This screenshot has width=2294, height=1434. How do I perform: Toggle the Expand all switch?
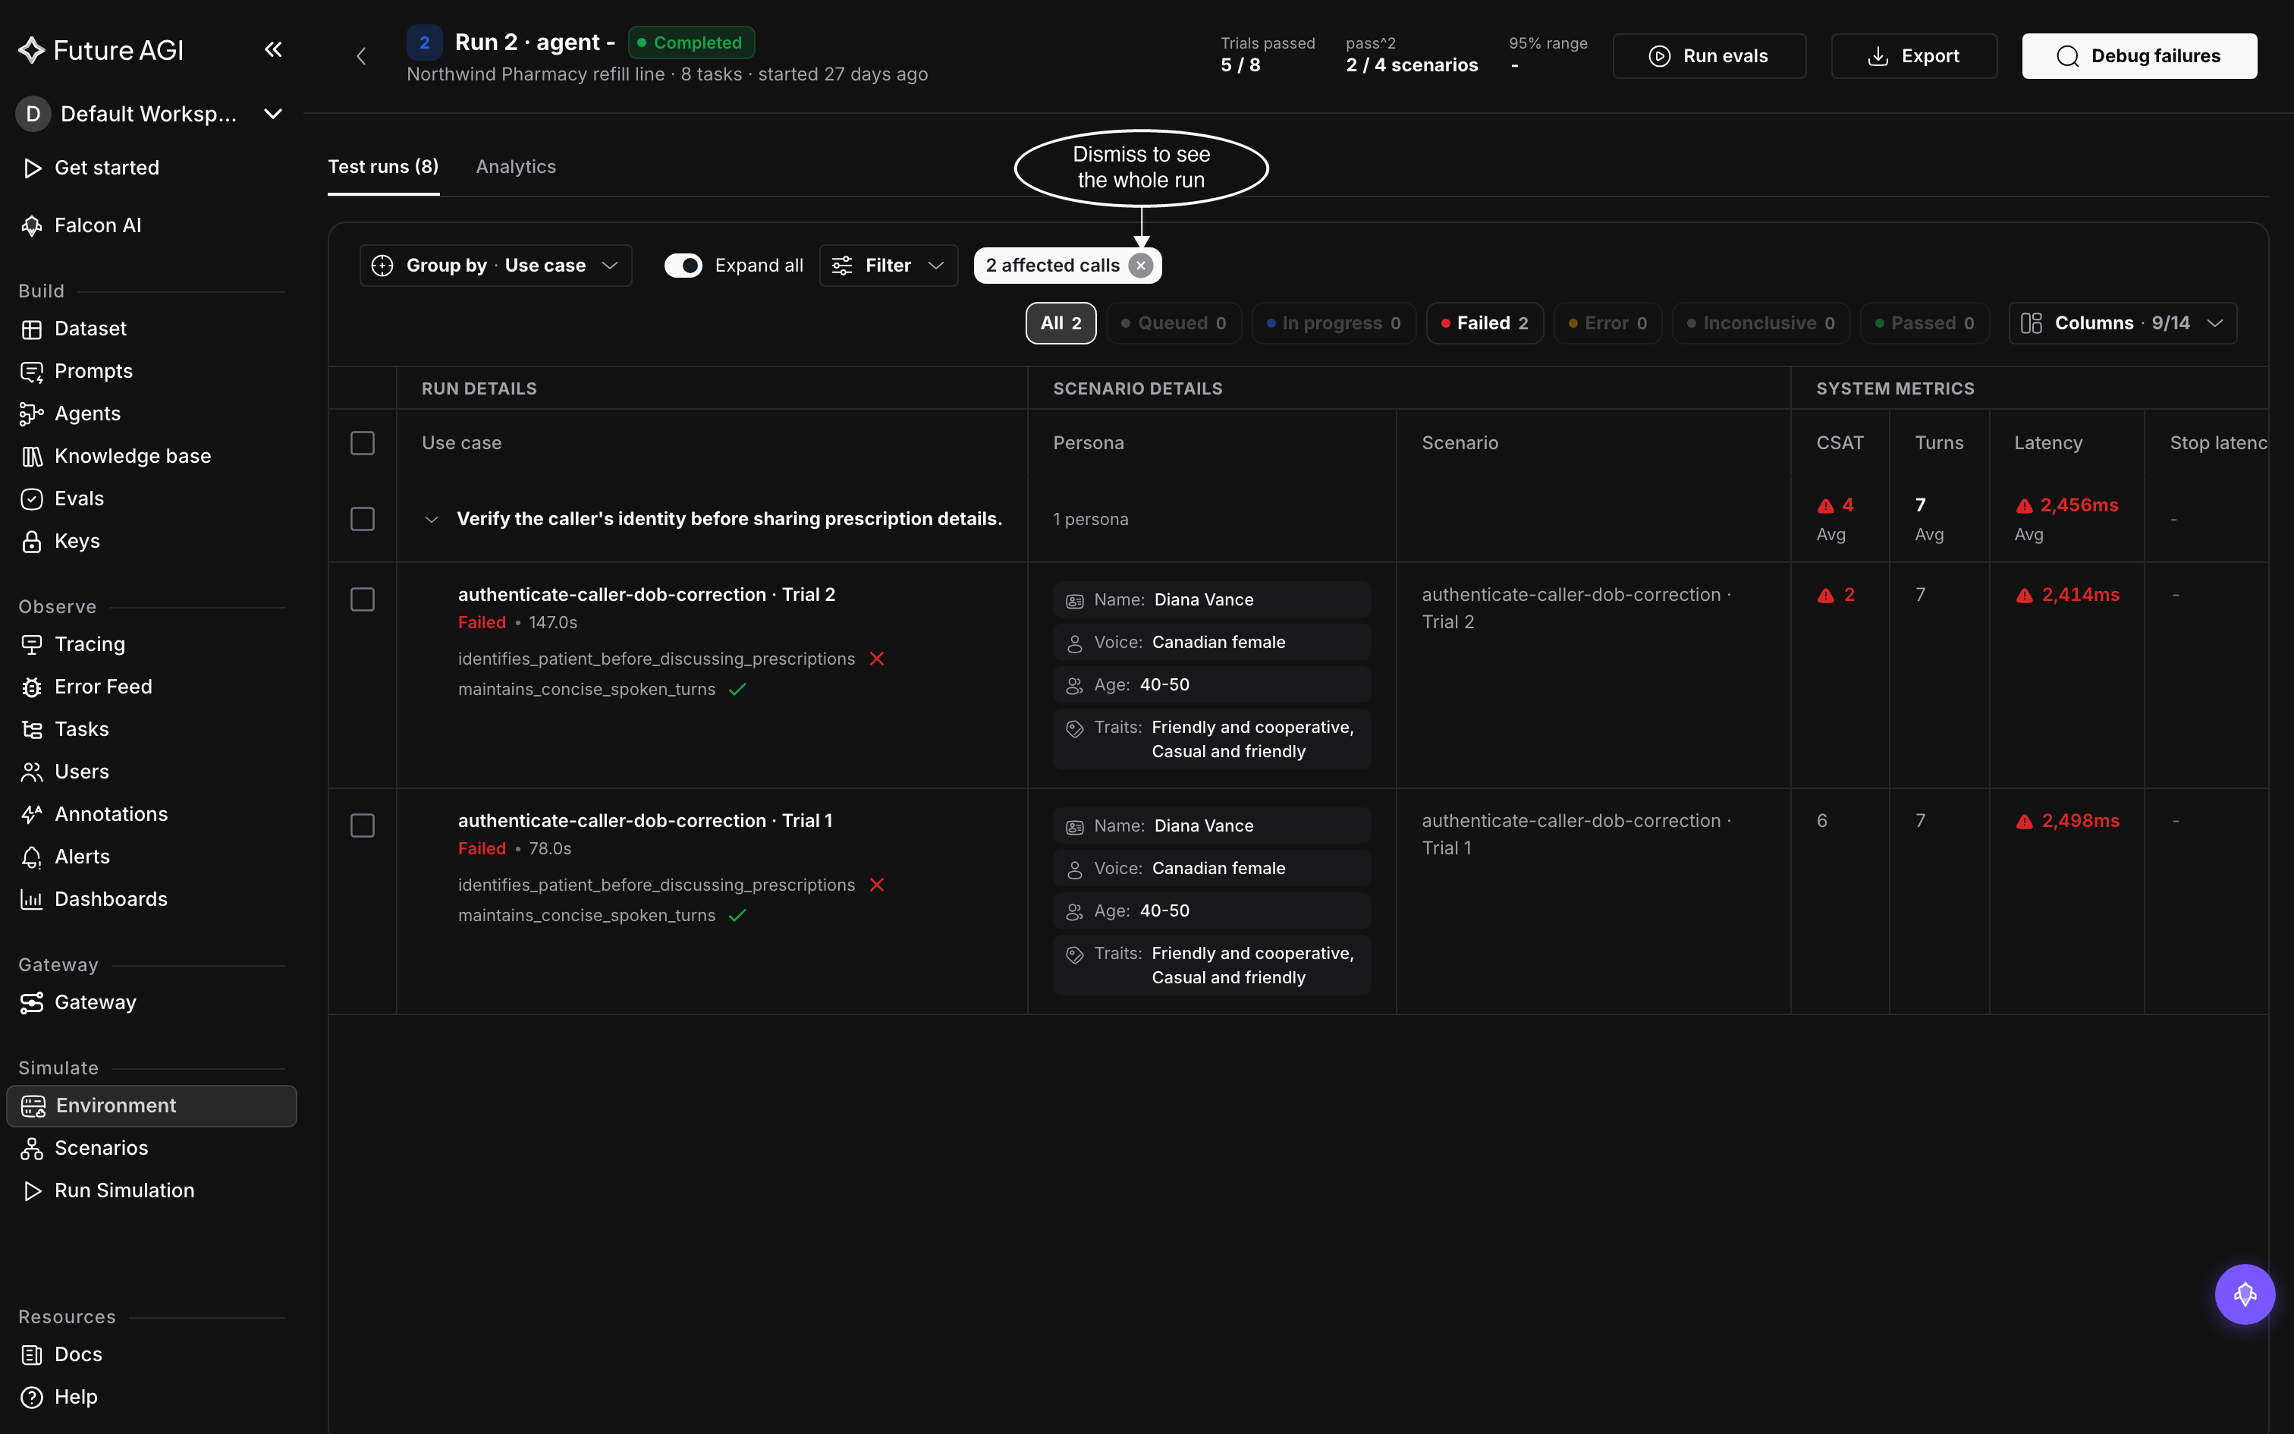point(683,266)
